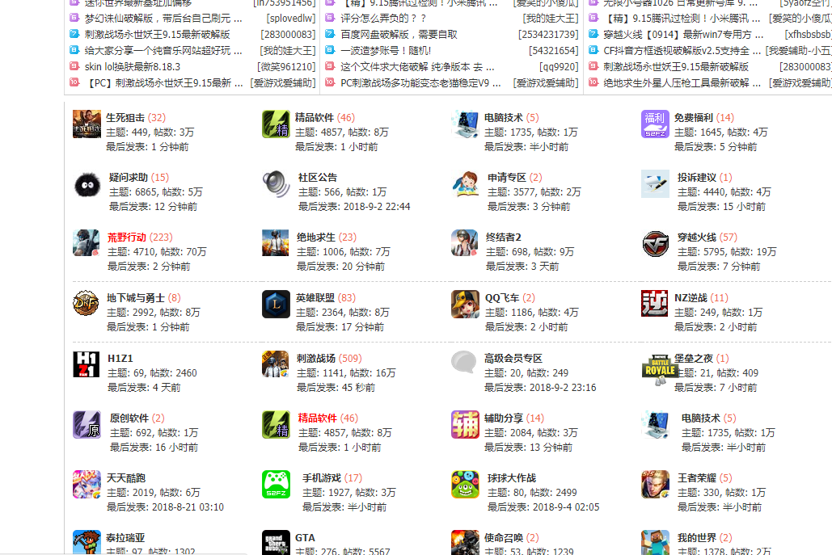Screen dimensions: 832x555
Task: Open the 我的世界 Minecraft icon
Action: pyautogui.click(x=655, y=542)
